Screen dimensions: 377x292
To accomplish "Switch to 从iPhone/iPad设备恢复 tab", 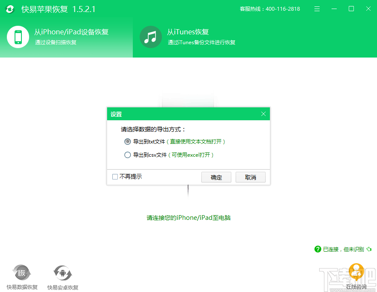I will pos(66,37).
